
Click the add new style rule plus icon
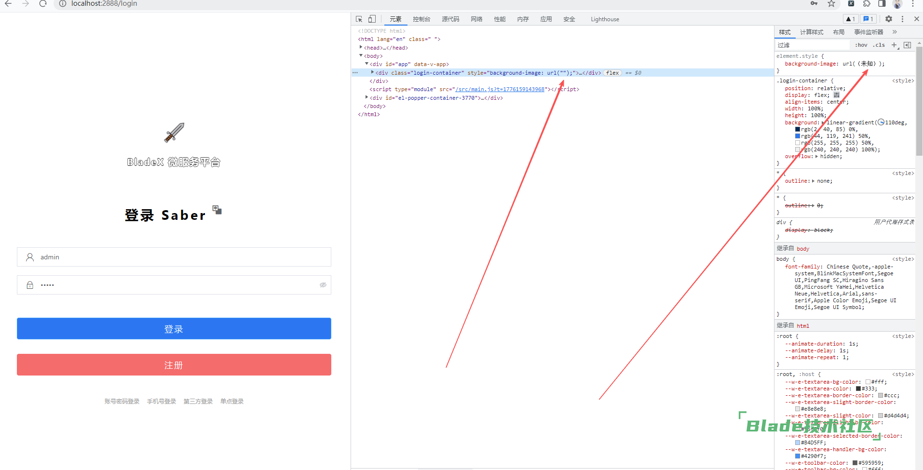coord(894,45)
